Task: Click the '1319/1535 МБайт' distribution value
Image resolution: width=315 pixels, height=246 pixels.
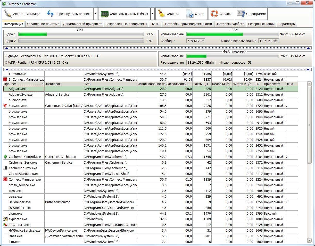Action: coord(201,62)
